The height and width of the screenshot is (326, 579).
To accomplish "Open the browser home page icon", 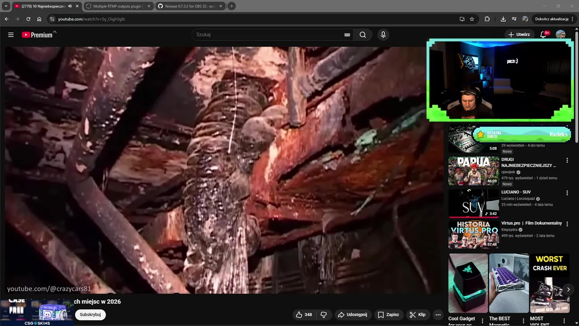I will point(39,19).
